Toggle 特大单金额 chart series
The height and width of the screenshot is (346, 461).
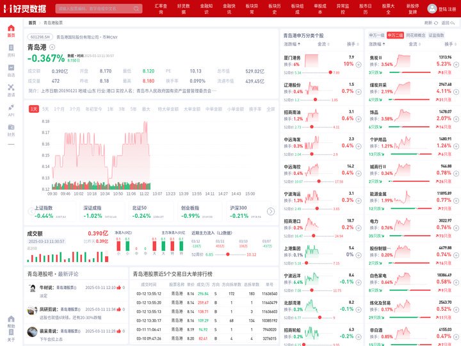click(168, 109)
